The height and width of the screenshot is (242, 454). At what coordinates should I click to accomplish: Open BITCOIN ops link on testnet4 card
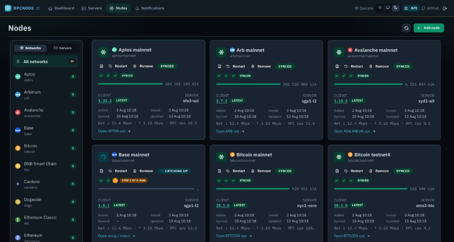tap(352, 236)
